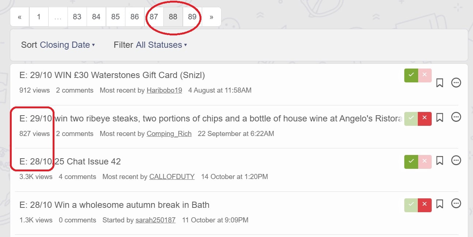Mark Bath autumn break thread with green tick
The width and height of the screenshot is (473, 237).
pyautogui.click(x=411, y=205)
